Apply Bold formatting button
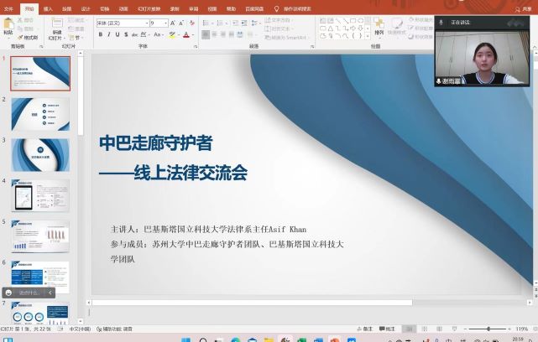The height and width of the screenshot is (342, 538). (100, 35)
